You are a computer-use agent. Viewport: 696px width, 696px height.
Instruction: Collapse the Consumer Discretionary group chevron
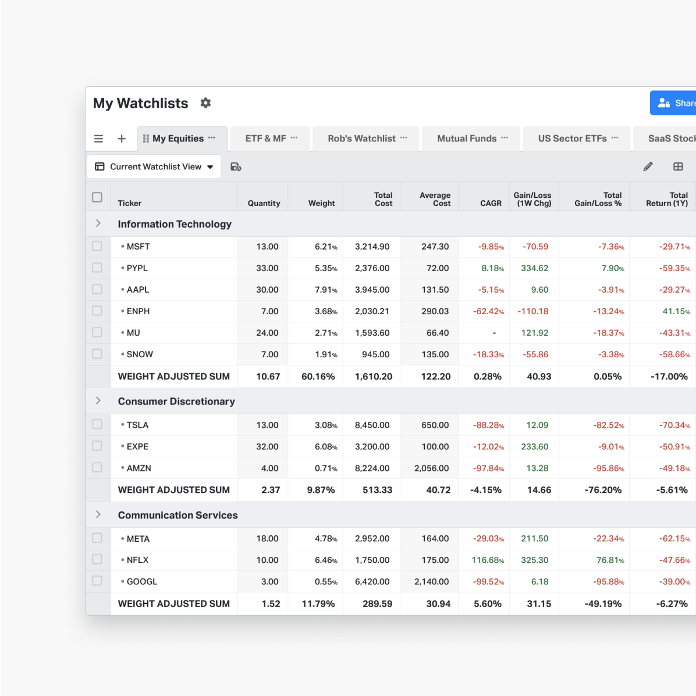point(98,400)
